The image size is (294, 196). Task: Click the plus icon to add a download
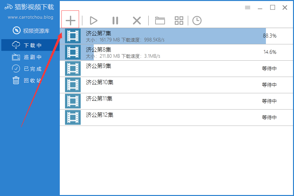pyautogui.click(x=71, y=21)
